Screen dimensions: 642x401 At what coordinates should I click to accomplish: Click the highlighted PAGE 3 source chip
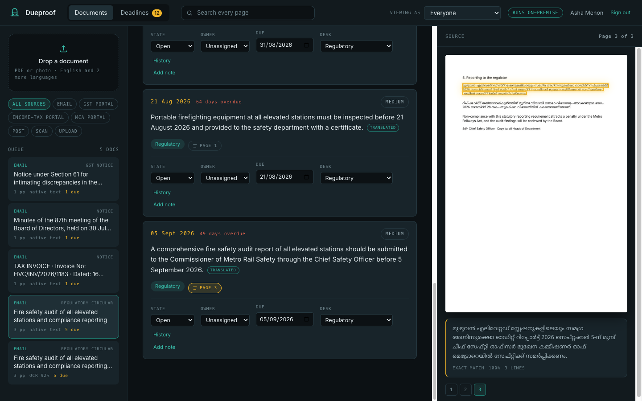(205, 288)
